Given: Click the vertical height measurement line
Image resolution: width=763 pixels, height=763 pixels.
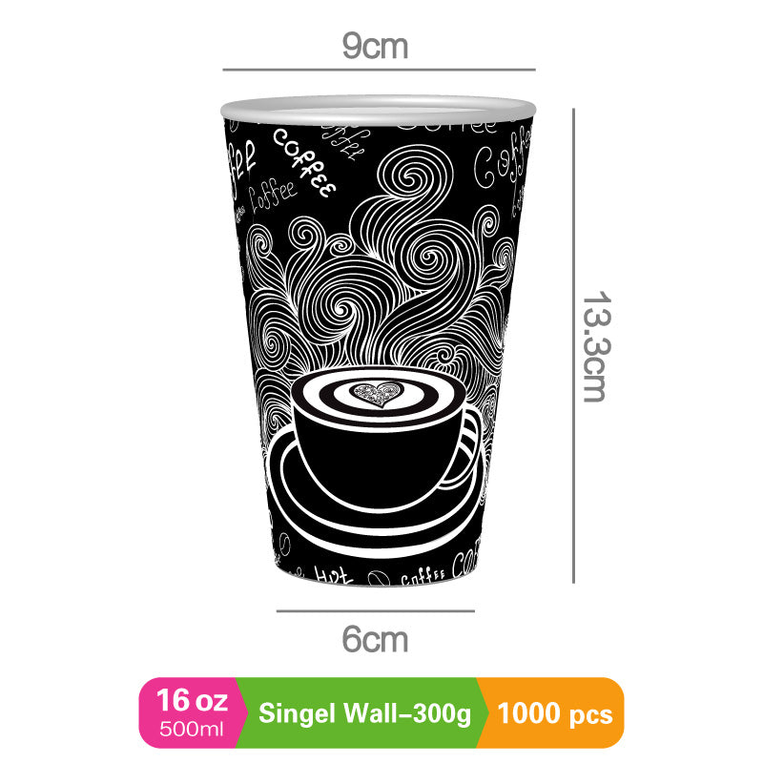Looking at the screenshot, I should (574, 345).
